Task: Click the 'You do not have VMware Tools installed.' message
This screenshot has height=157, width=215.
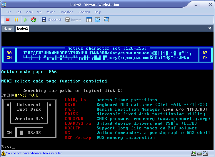Action: (x=35, y=153)
